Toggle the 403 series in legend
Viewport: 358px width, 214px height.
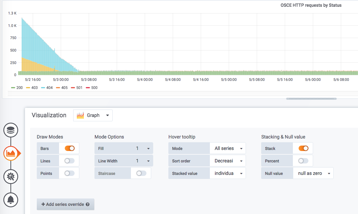(32, 88)
